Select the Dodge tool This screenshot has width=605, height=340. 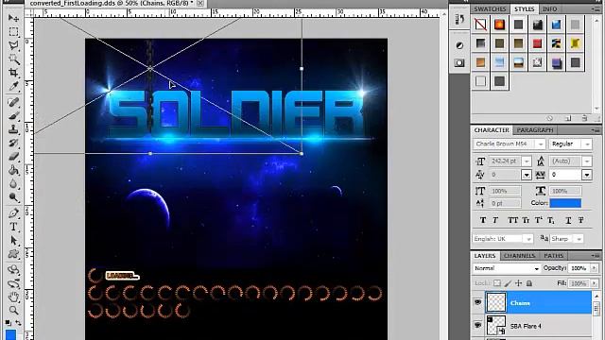(x=13, y=197)
